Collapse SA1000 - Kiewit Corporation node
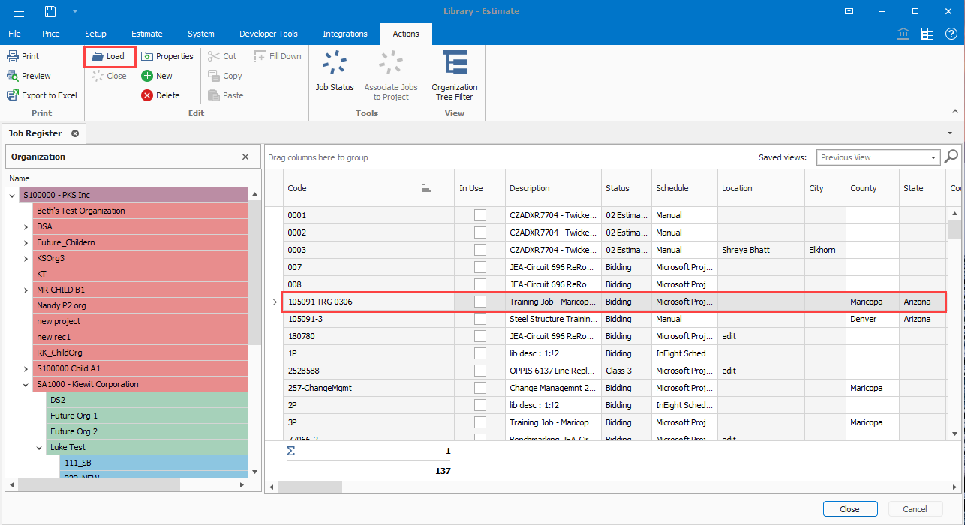The image size is (965, 525). click(26, 385)
